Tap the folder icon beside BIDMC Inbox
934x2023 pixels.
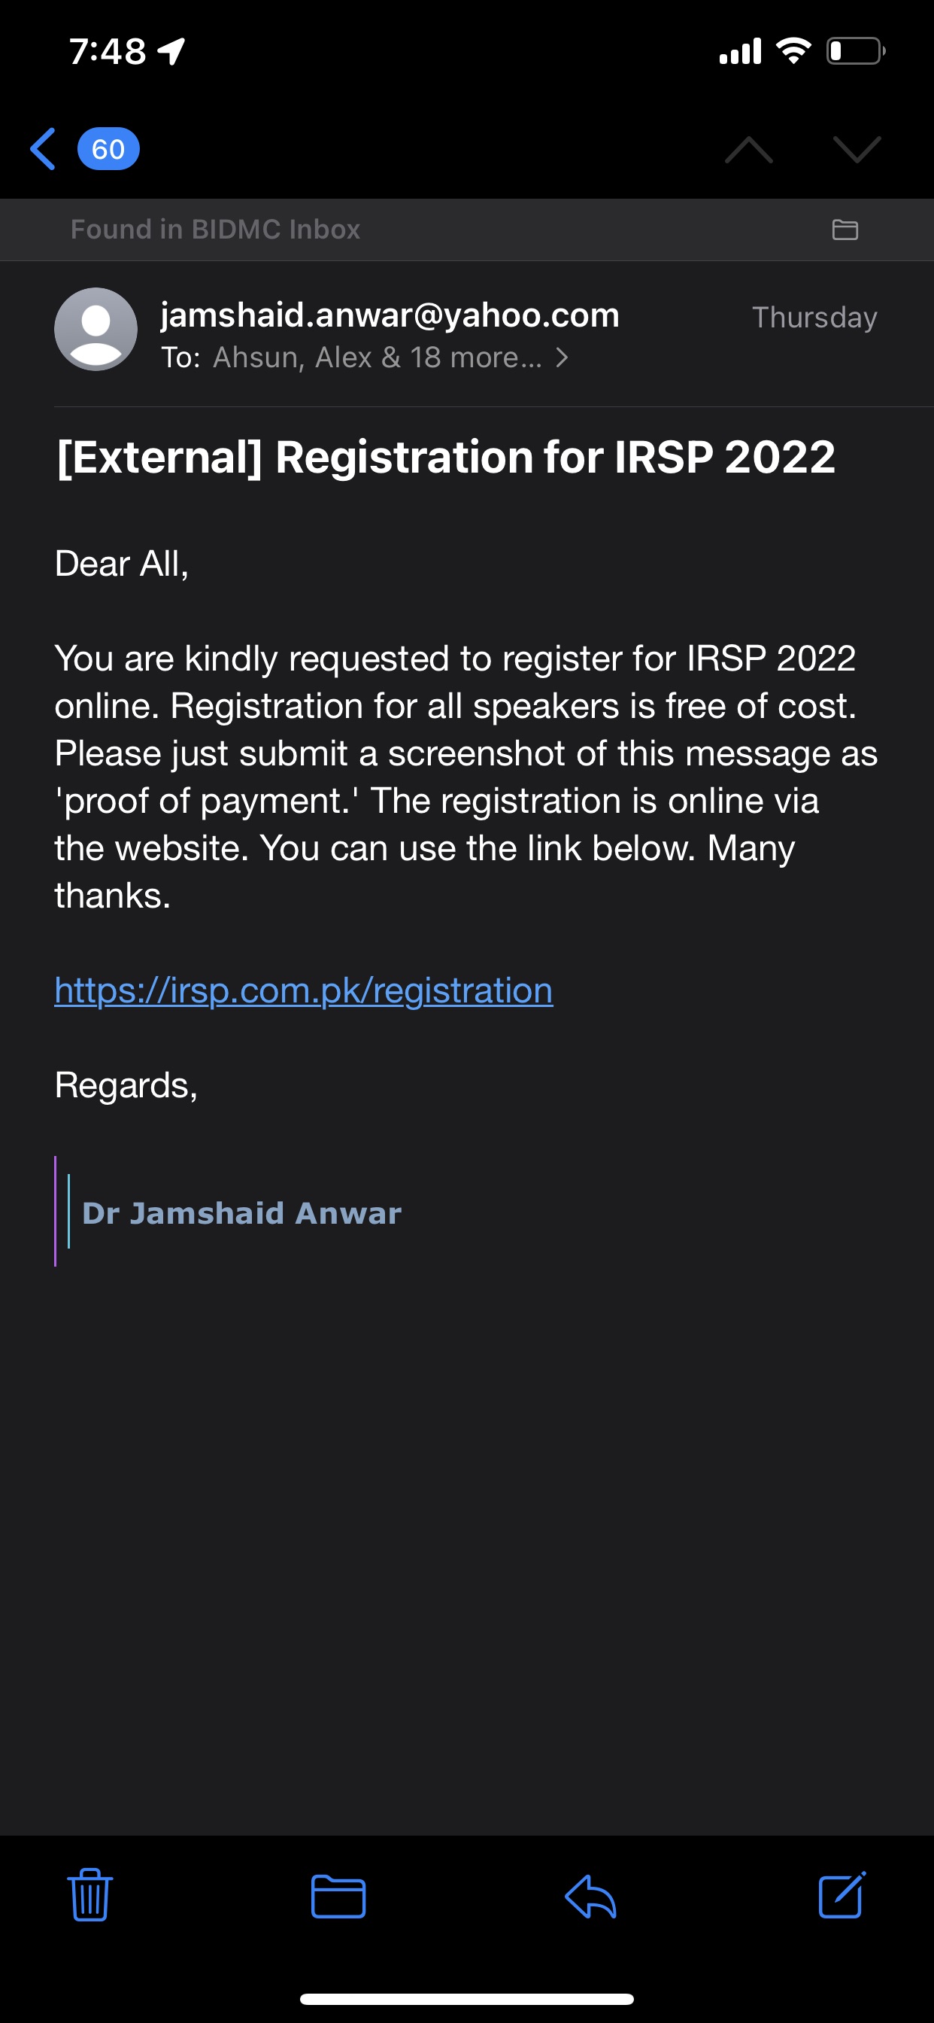(x=845, y=230)
